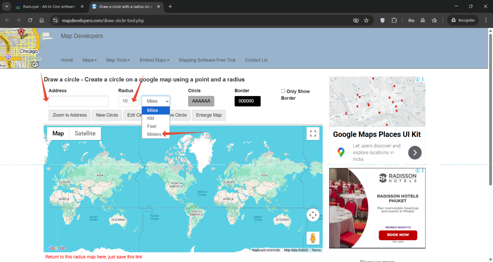Expand the Map Tools menu

(118, 60)
